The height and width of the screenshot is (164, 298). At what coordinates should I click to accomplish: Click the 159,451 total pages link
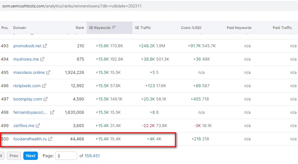coord(92,156)
